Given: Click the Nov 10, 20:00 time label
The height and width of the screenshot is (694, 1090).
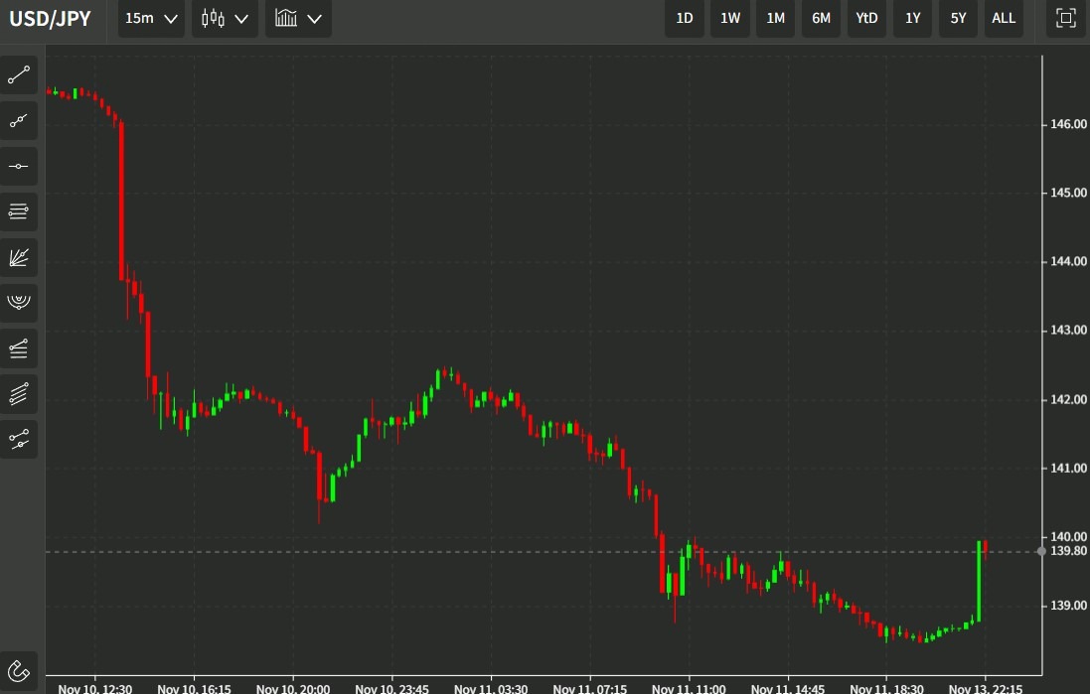Looking at the screenshot, I should click(293, 688).
